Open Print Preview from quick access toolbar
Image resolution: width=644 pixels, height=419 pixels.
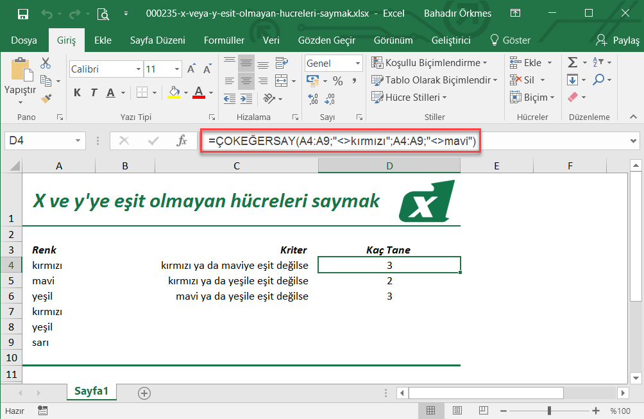tap(103, 14)
